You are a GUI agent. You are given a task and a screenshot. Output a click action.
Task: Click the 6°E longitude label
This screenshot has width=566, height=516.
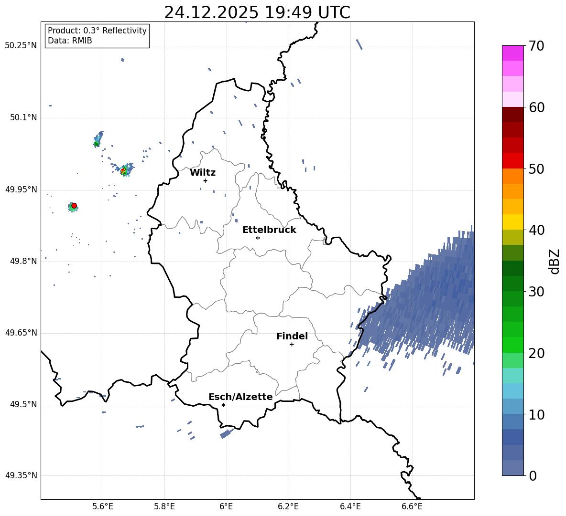click(226, 506)
